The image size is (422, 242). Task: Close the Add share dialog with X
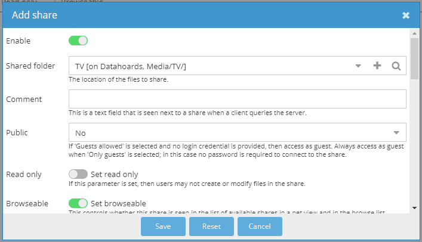pos(406,15)
